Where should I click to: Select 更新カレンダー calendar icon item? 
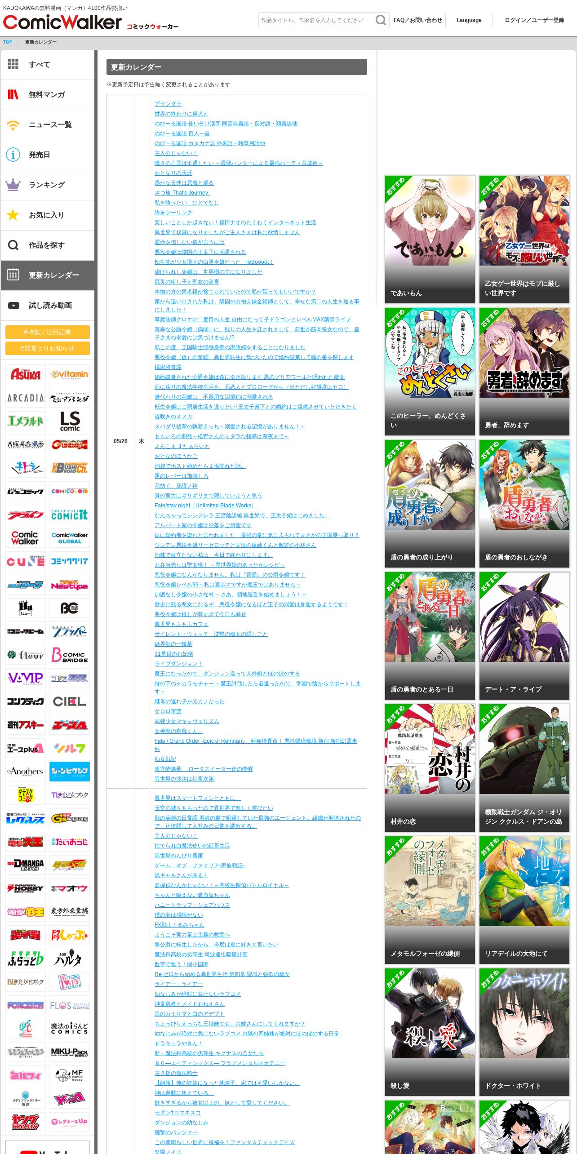pyautogui.click(x=48, y=275)
